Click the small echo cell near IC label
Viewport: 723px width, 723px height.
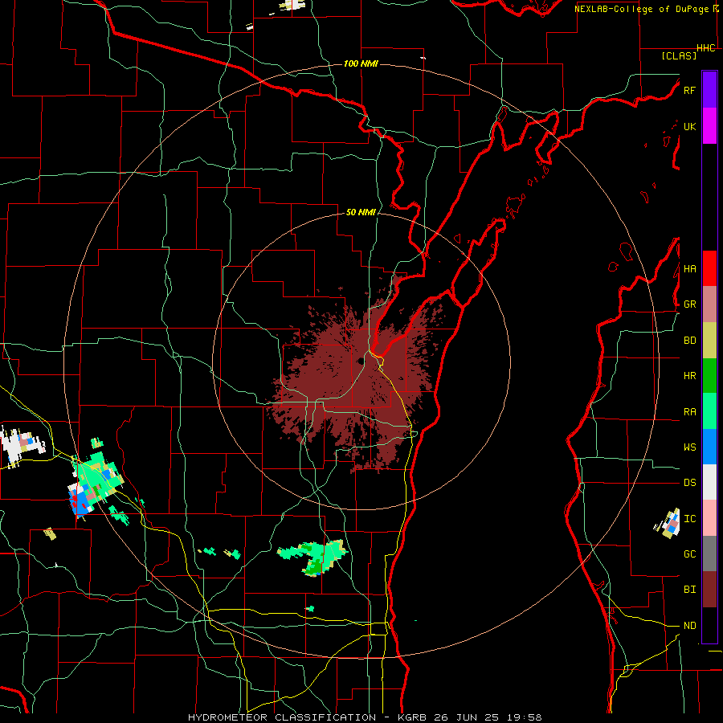[668, 524]
